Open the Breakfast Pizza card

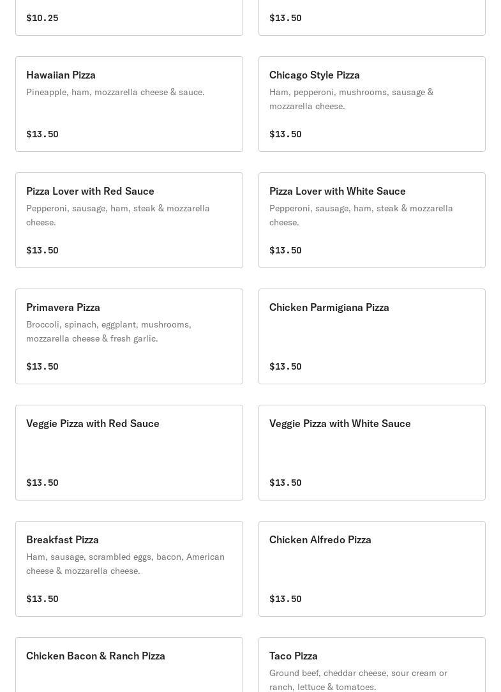pyautogui.click(x=129, y=568)
